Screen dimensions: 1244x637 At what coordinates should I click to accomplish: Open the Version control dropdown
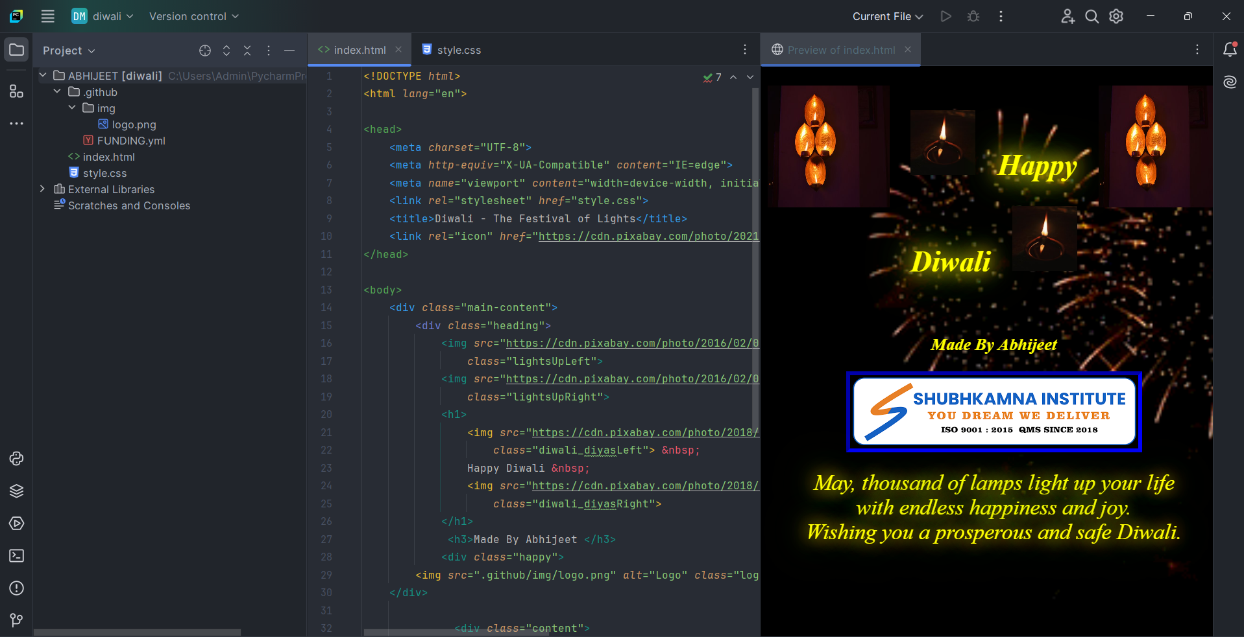coord(194,16)
